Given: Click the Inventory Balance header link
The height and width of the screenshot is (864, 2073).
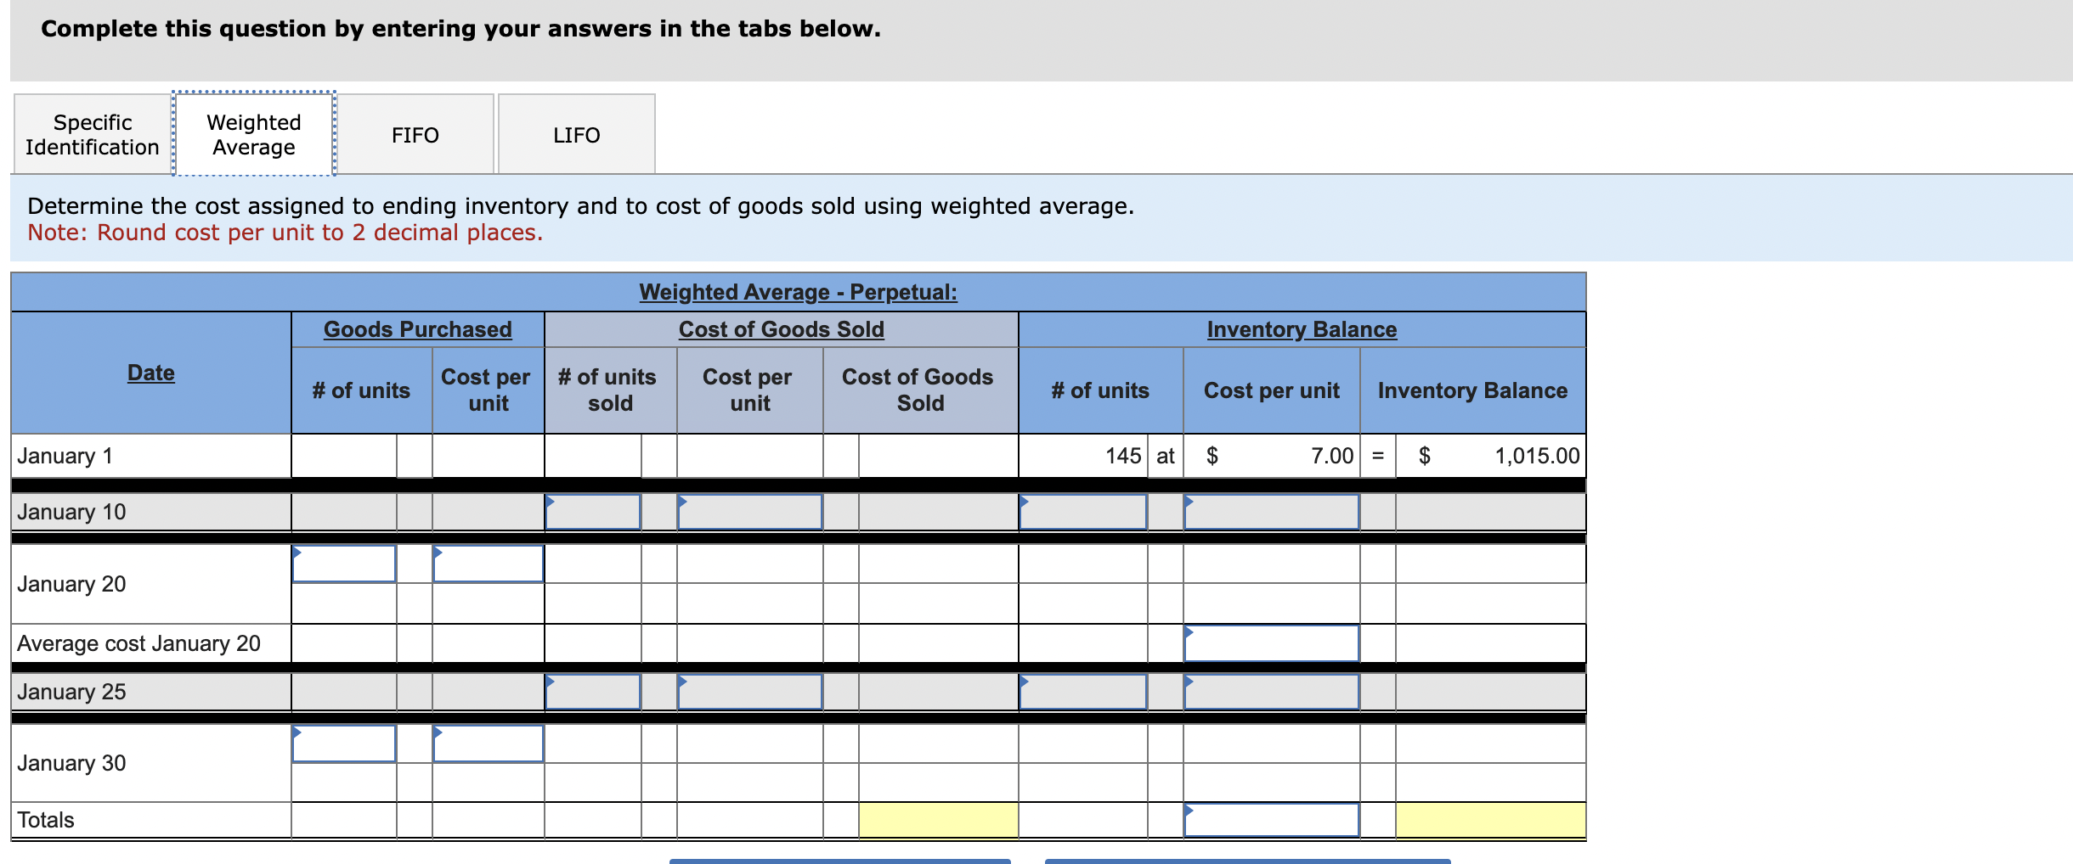Looking at the screenshot, I should tap(1301, 328).
